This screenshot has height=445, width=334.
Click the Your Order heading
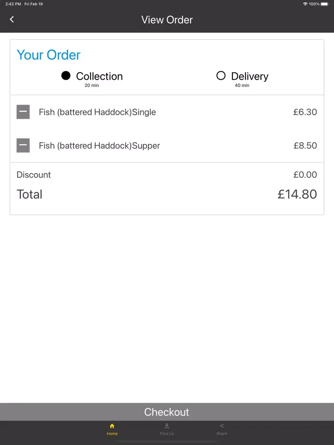point(49,55)
